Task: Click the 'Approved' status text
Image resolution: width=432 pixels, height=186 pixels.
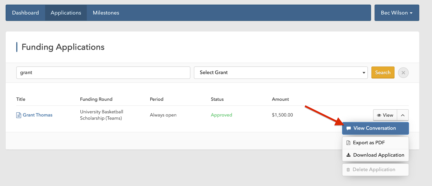Action: coord(221,115)
